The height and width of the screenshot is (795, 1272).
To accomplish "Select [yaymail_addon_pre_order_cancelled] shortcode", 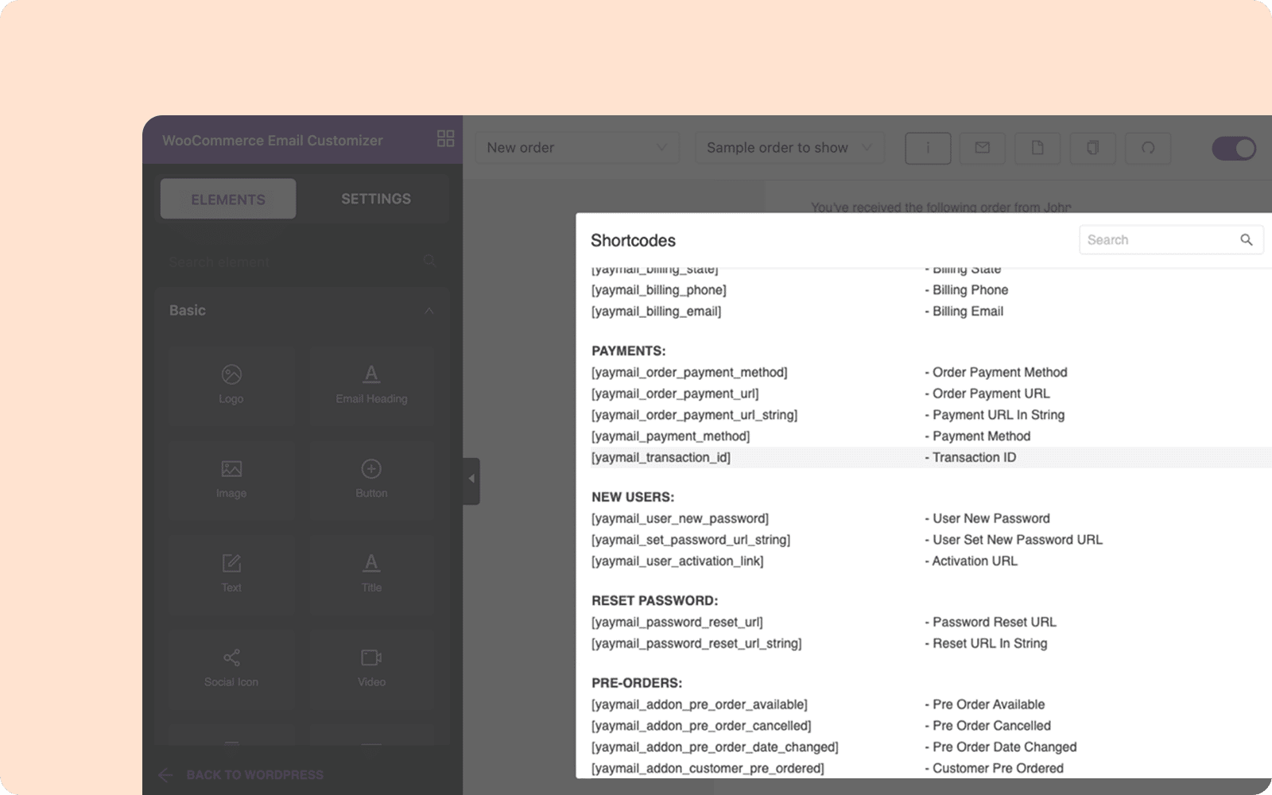I will tap(701, 726).
